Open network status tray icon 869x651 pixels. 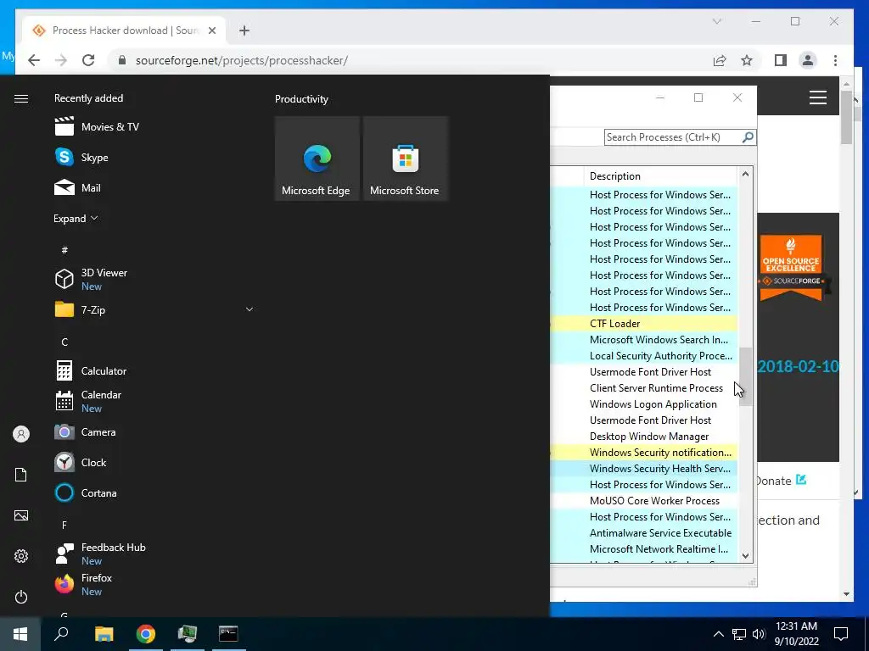point(739,634)
